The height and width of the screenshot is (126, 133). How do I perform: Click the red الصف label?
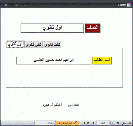click(93, 28)
